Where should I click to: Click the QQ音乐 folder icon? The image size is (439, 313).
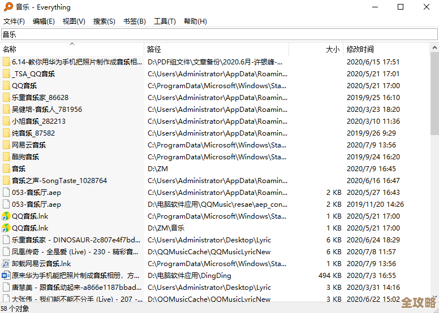(x=6, y=86)
